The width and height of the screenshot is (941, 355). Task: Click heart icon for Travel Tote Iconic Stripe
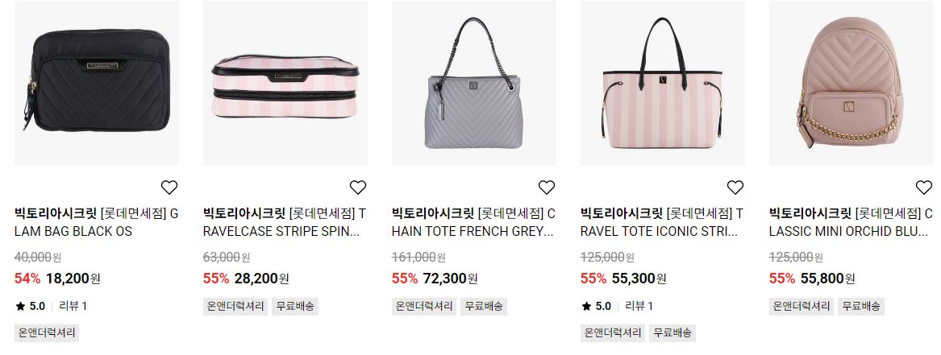735,188
